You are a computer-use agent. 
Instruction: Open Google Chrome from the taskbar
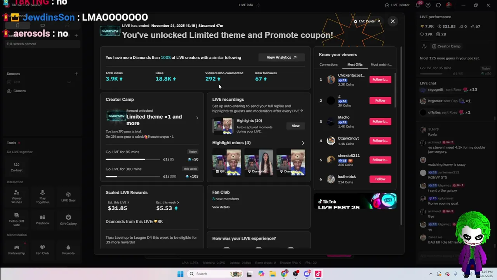point(285,274)
